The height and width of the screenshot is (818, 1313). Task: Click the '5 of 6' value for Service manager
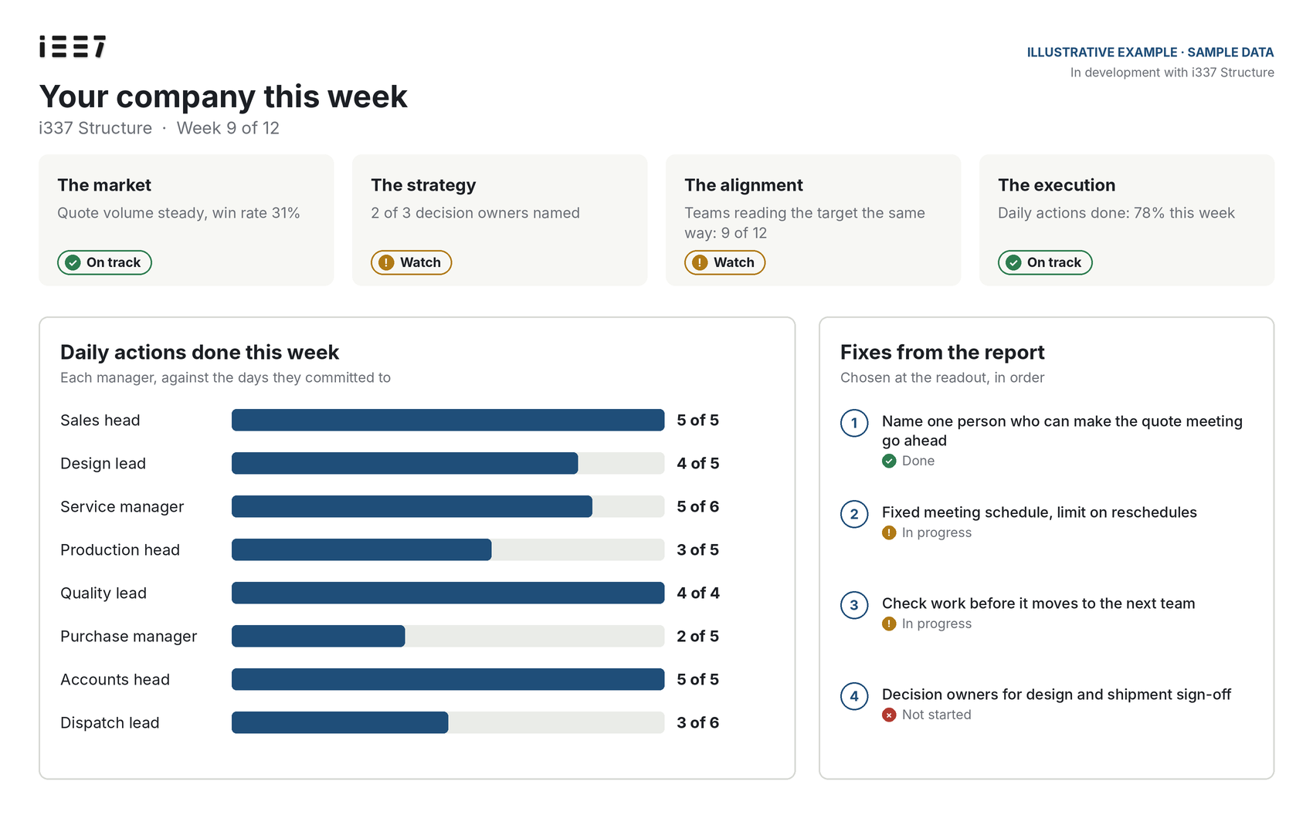tap(698, 506)
